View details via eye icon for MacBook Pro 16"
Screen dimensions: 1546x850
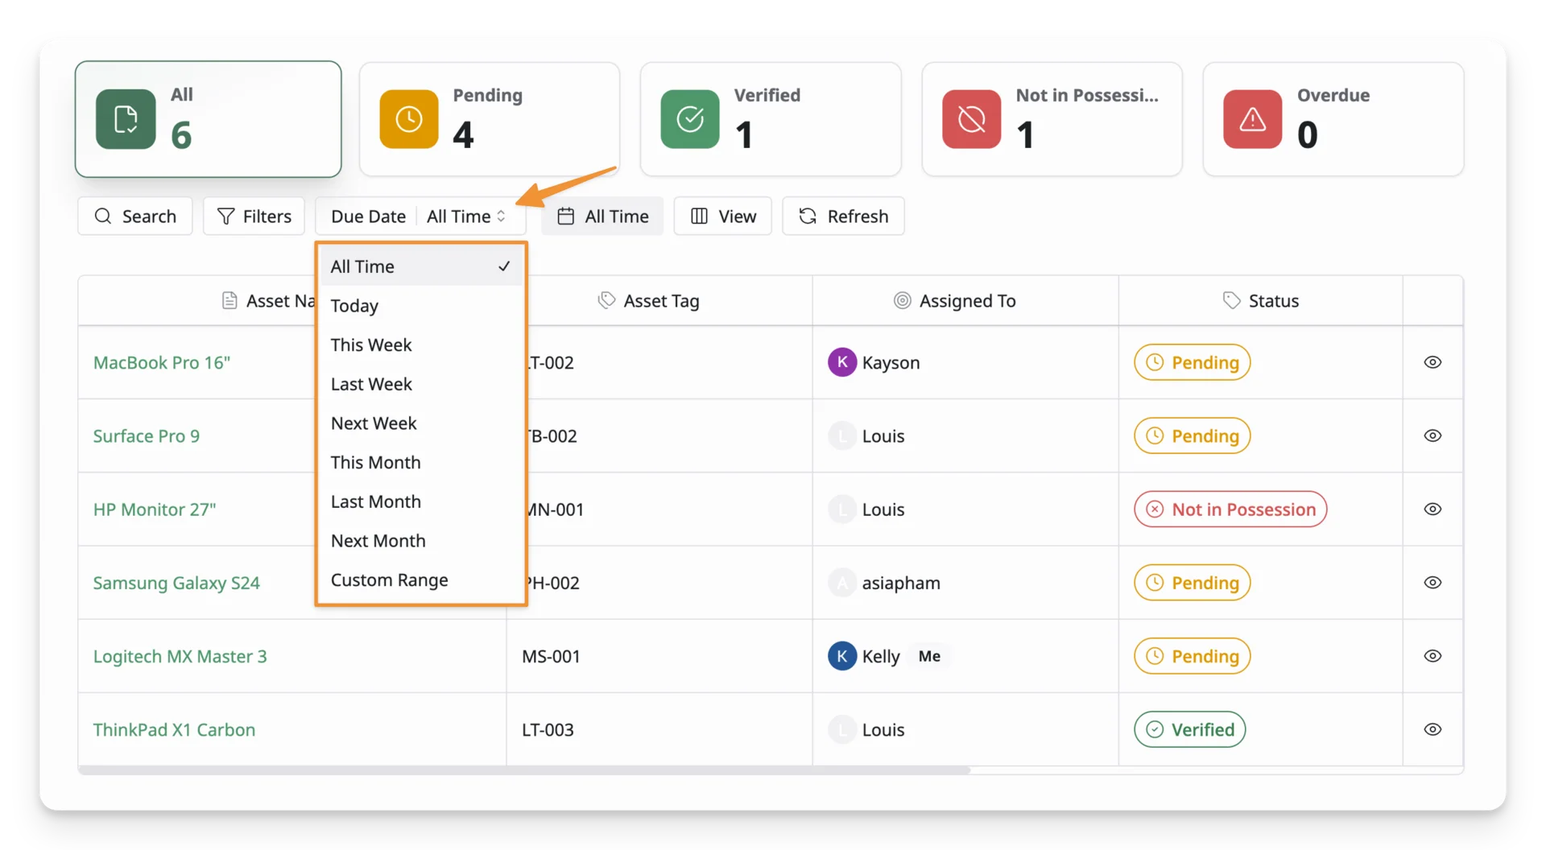pos(1432,362)
